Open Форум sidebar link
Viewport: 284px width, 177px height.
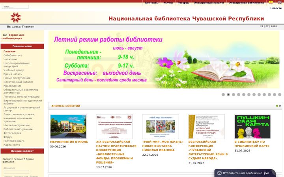click(8, 137)
